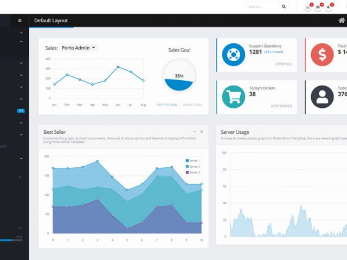Viewport: 347px width, 260px height.
Task: Switch to the Monthly Goal tab
Action: pyautogui.click(x=167, y=105)
